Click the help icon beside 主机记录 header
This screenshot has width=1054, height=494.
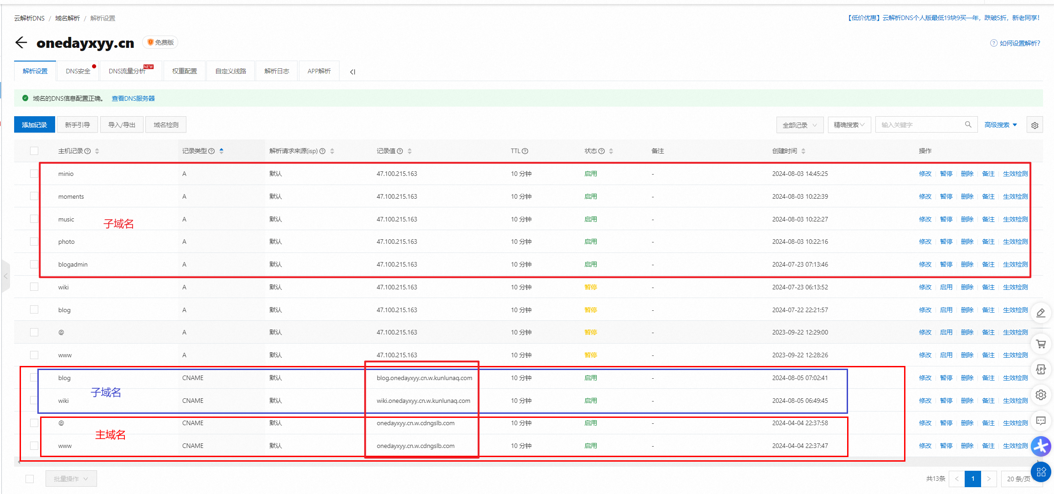[87, 151]
